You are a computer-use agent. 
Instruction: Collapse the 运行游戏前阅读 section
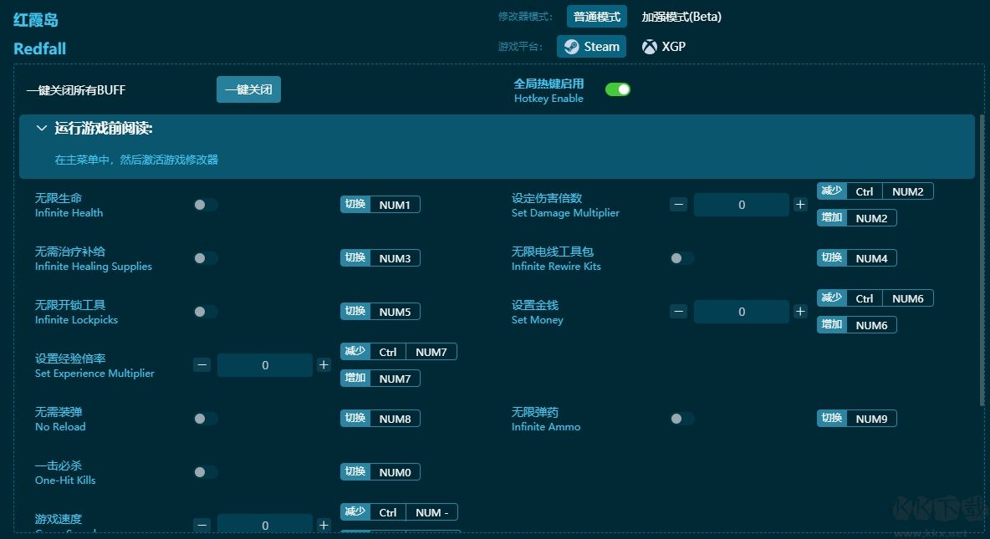(x=42, y=128)
